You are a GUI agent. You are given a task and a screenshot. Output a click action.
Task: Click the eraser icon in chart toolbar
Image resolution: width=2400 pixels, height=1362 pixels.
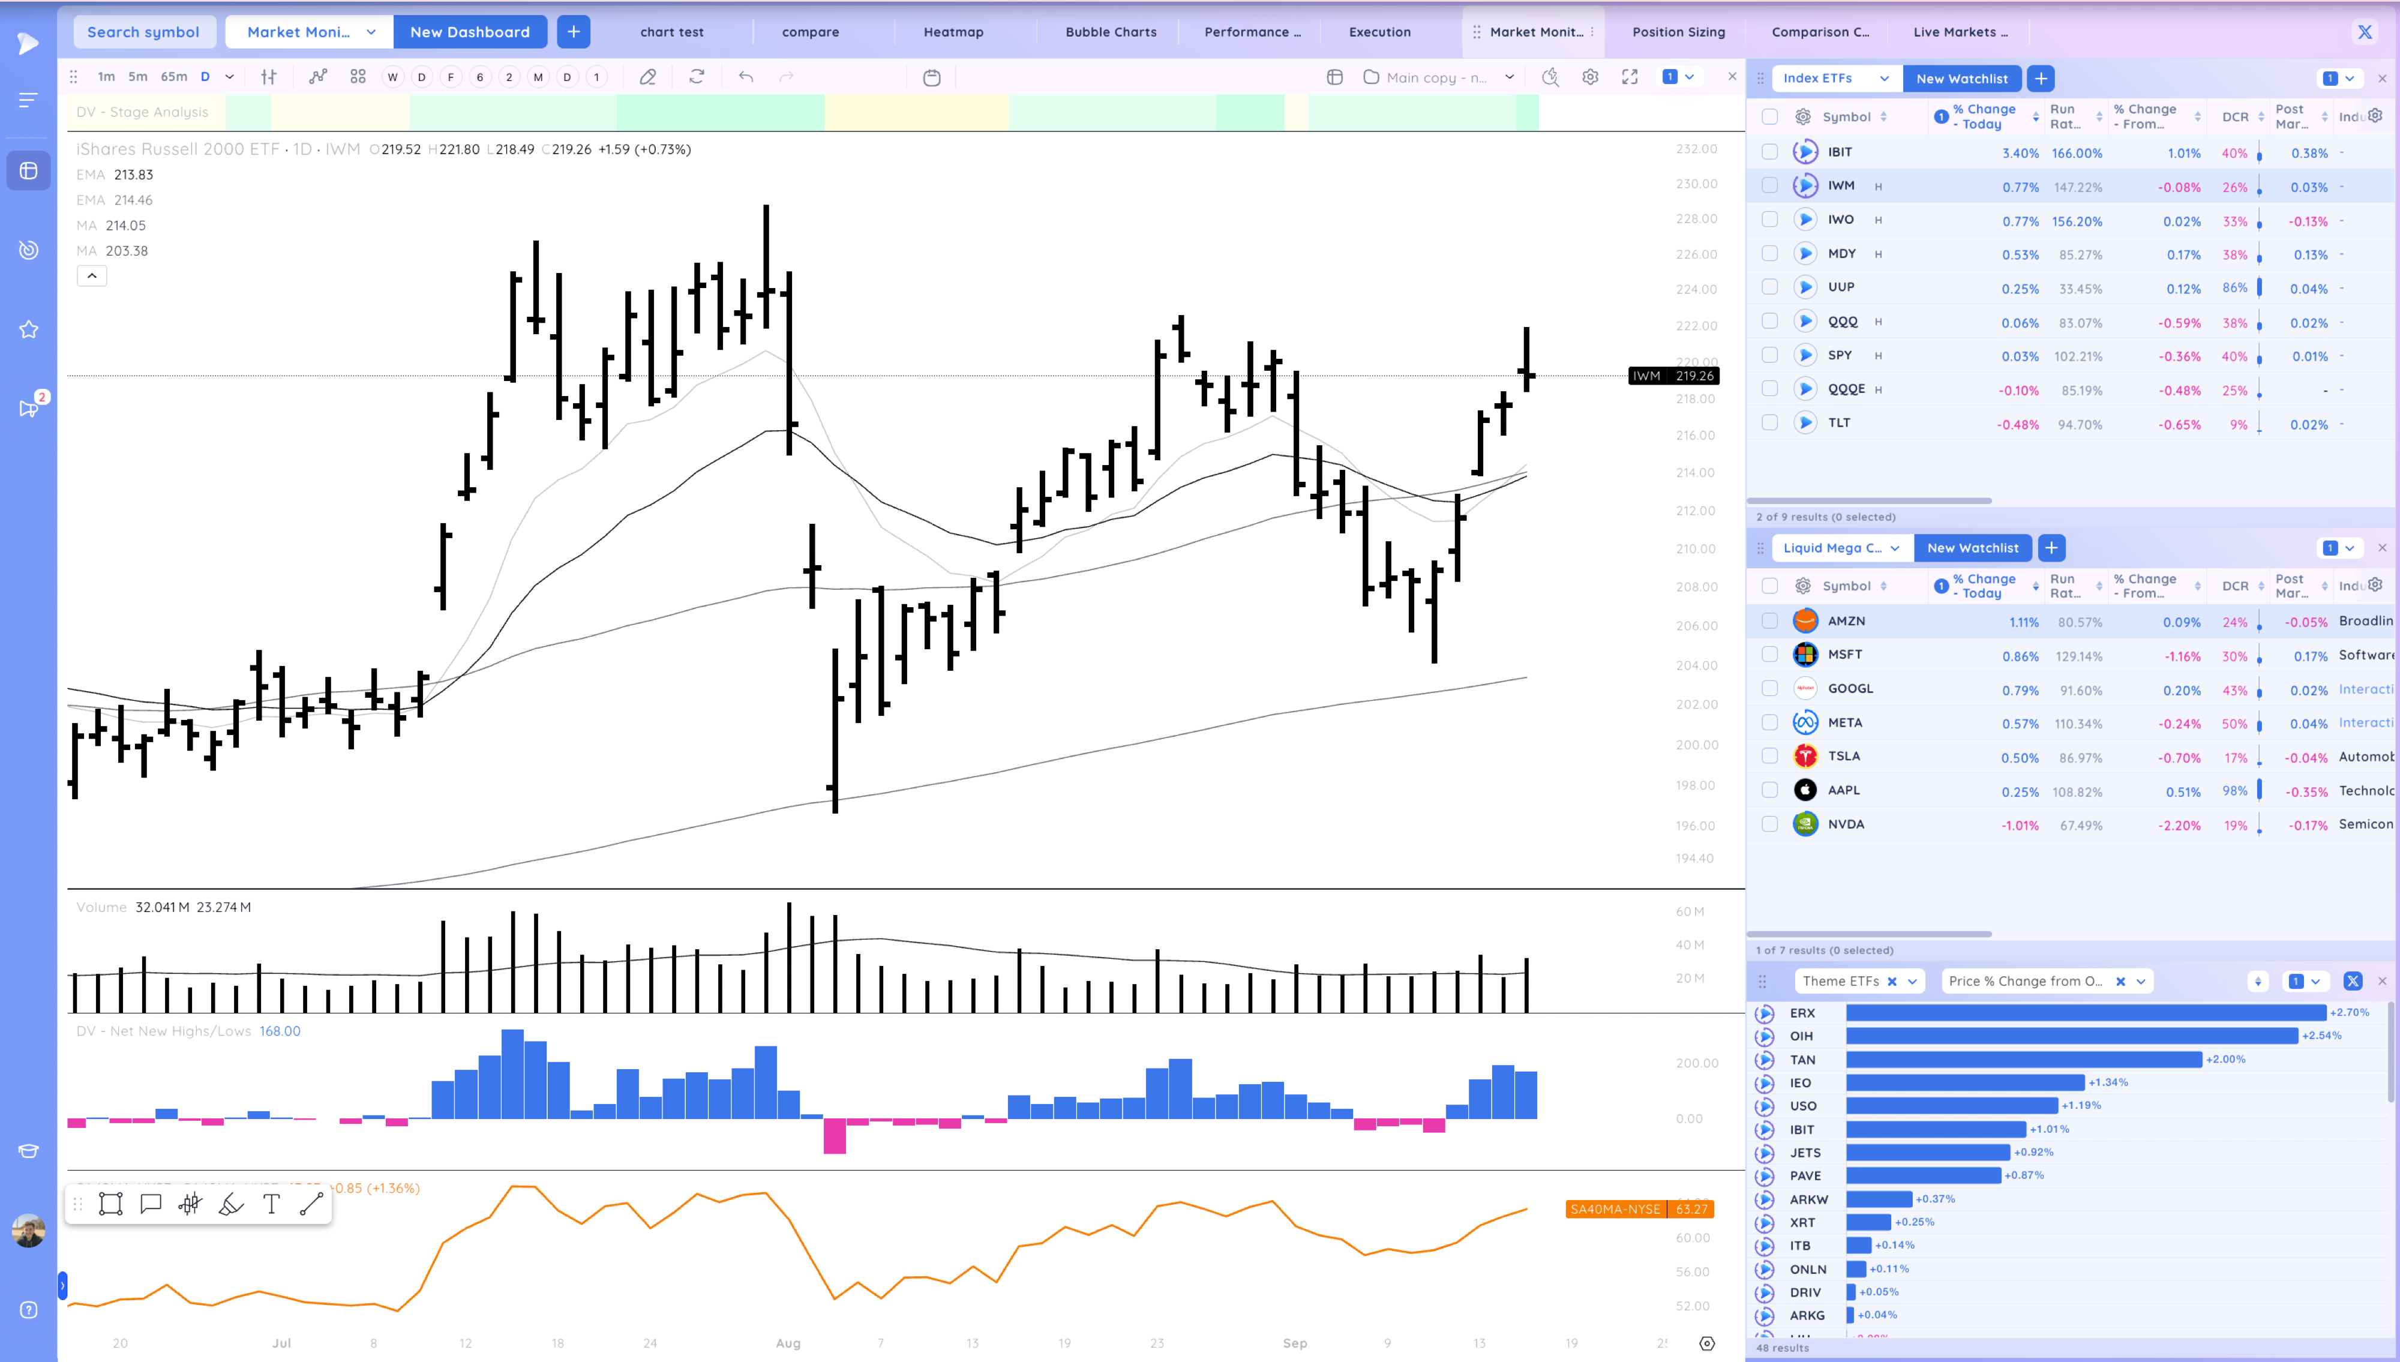[x=647, y=77]
